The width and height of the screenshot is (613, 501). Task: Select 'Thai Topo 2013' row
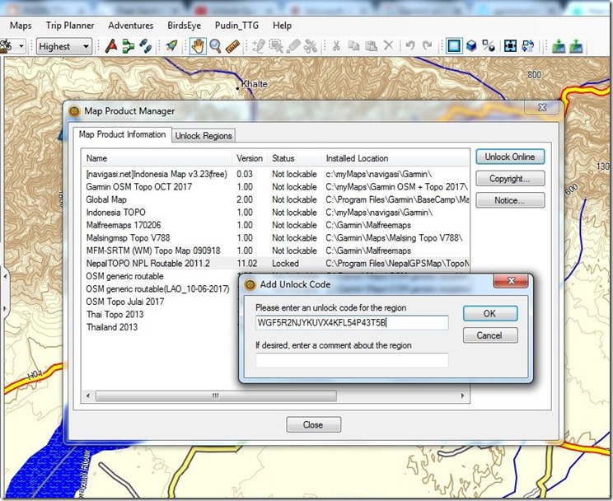pos(115,315)
